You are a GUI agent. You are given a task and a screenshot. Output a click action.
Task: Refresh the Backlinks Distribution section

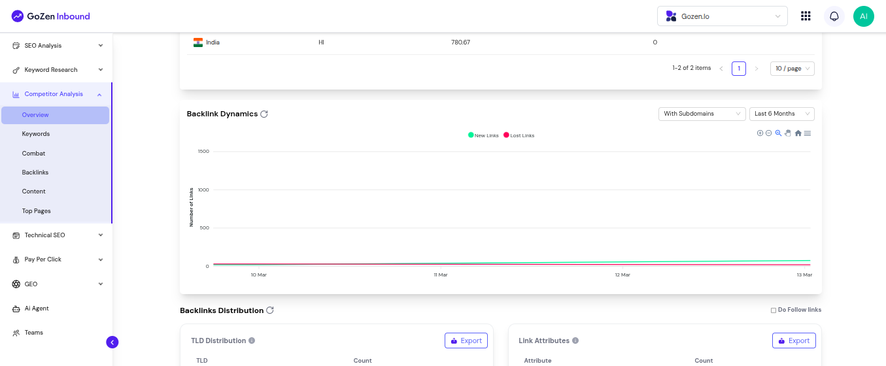click(270, 310)
